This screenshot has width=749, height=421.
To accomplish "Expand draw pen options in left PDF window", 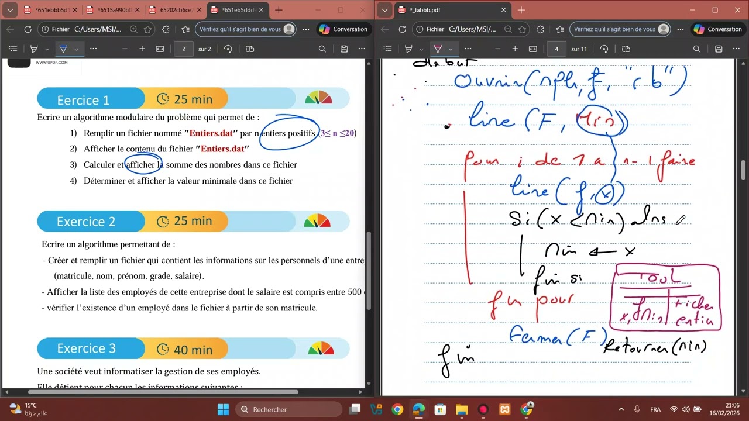I will tap(76, 49).
